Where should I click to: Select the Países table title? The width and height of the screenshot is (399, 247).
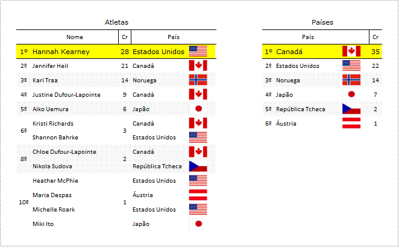(x=322, y=22)
